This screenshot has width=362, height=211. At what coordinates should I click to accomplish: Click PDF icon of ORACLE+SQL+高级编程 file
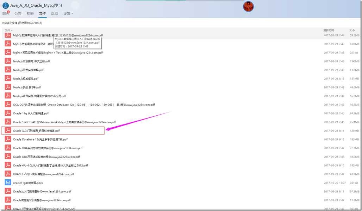tap(8, 174)
